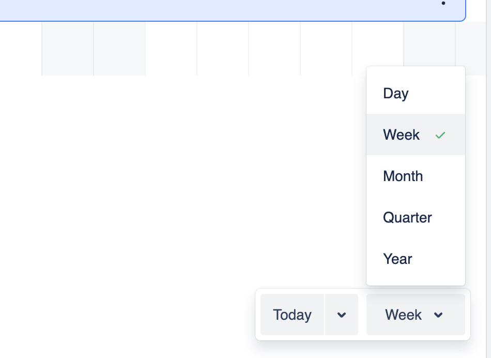Switch timeline scale to Quarter
Screen dimensions: 491x358
point(407,218)
